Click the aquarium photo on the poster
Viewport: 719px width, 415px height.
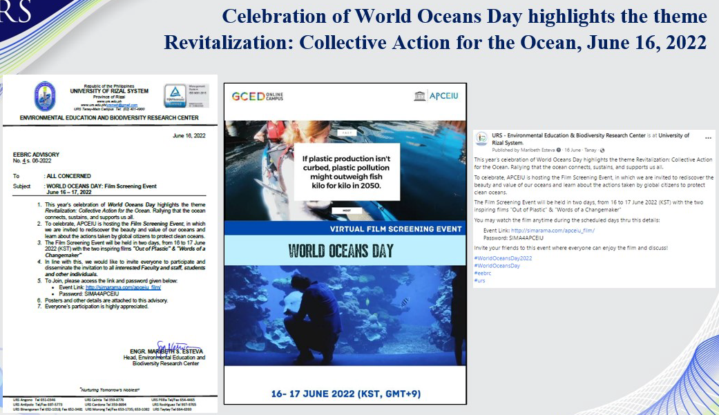coord(345,316)
